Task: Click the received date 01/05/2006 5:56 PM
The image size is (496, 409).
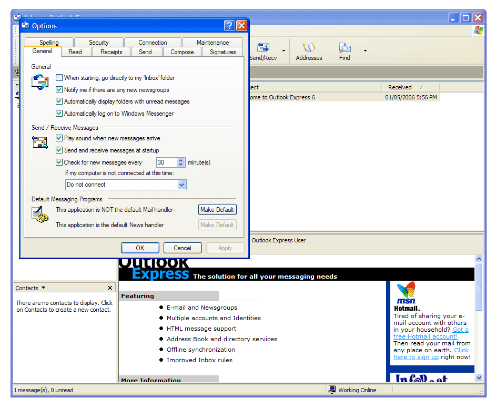Action: (411, 97)
